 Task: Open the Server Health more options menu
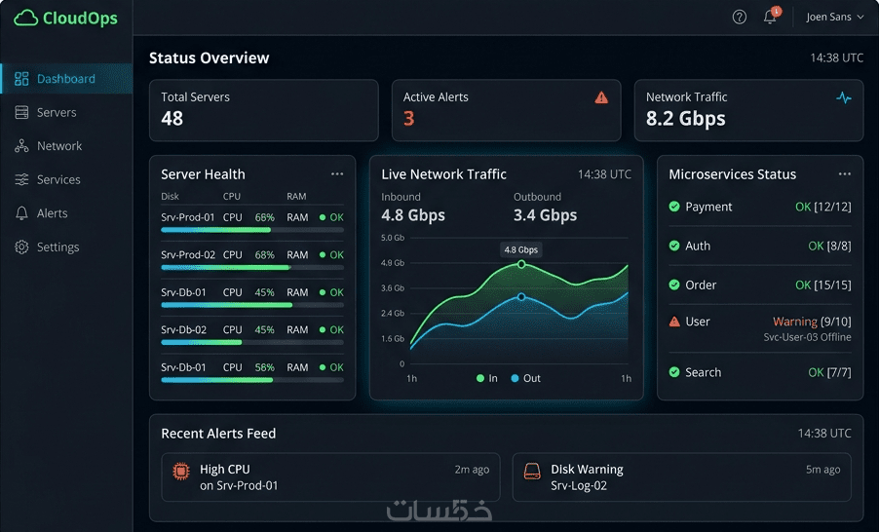click(x=337, y=173)
